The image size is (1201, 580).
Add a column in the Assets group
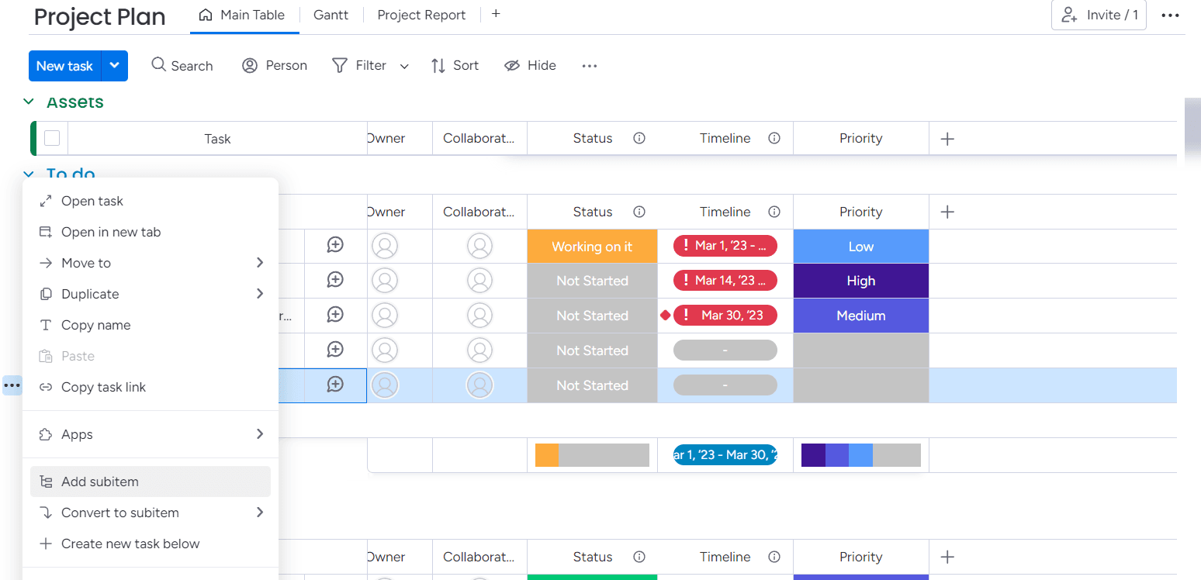(947, 139)
